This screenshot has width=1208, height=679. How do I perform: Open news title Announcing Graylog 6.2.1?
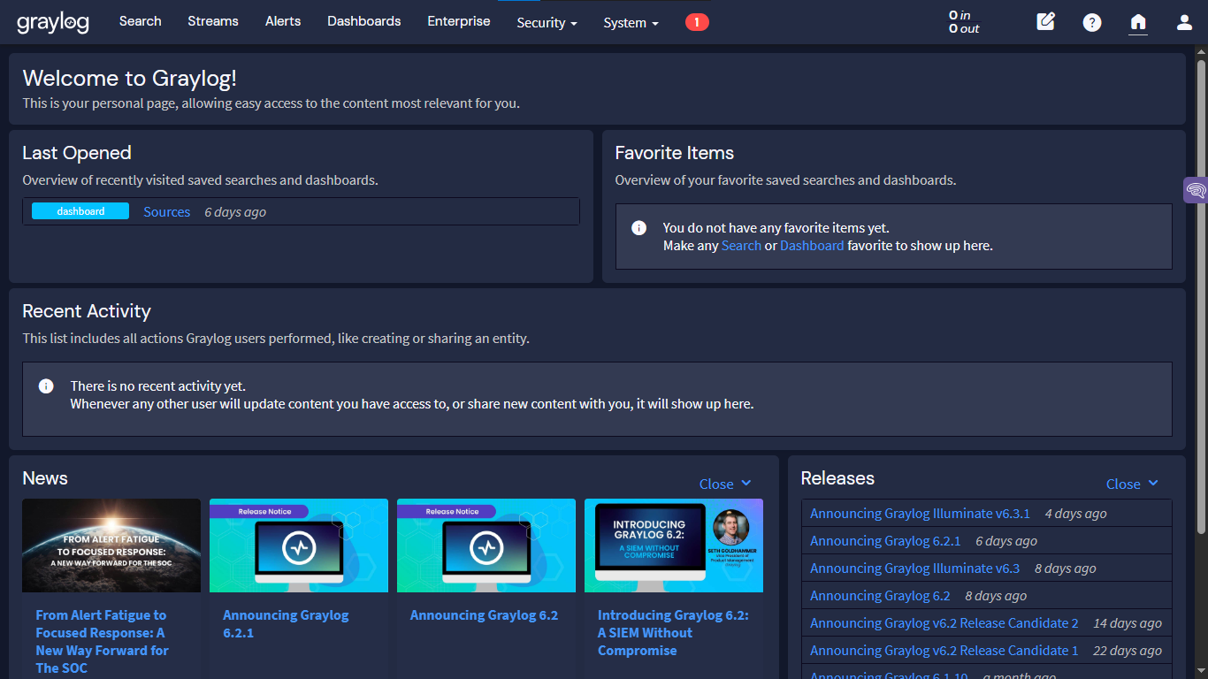point(286,624)
